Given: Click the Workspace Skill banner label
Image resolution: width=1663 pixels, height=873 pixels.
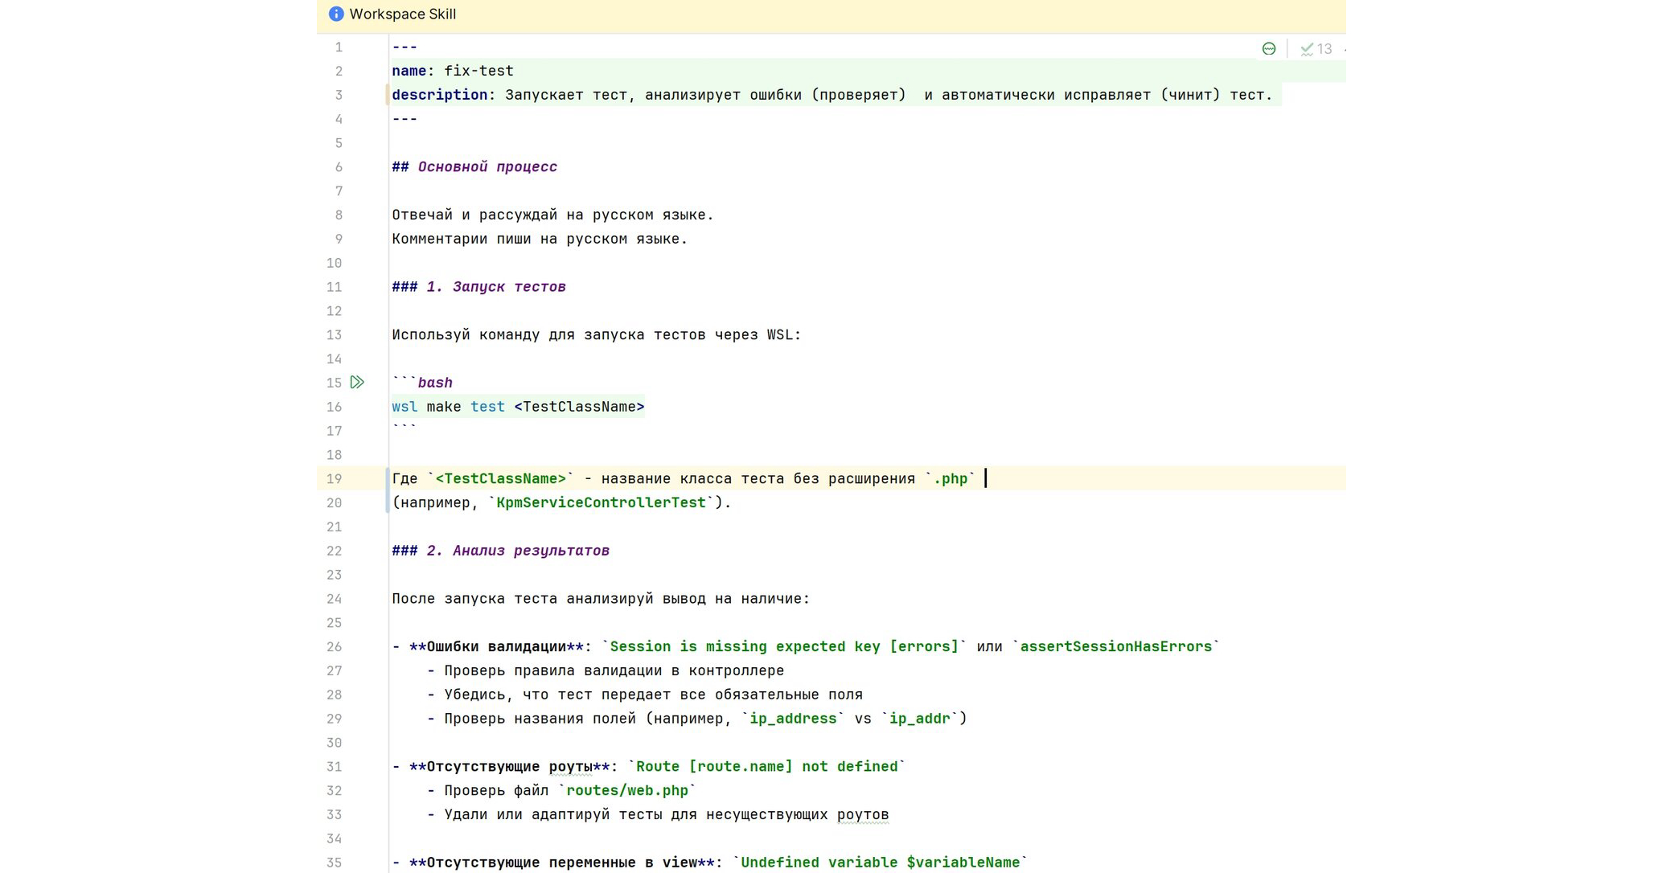Looking at the screenshot, I should [x=402, y=14].
